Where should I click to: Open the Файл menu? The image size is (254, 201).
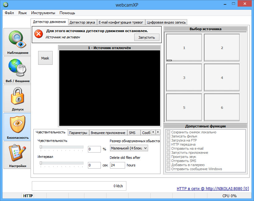(x=9, y=13)
